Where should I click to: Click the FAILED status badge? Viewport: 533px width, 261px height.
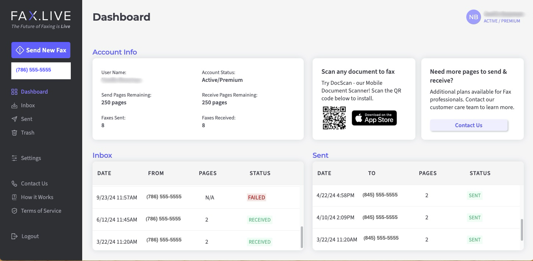(x=257, y=198)
